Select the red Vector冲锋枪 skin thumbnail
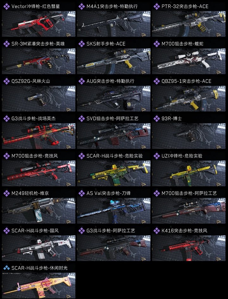This screenshot has width=228, height=299. pos(39,24)
